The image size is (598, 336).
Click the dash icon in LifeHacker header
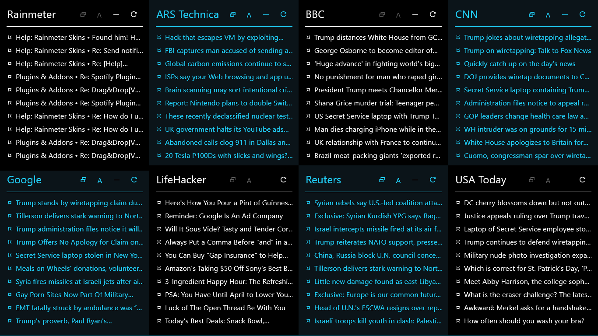click(x=266, y=180)
